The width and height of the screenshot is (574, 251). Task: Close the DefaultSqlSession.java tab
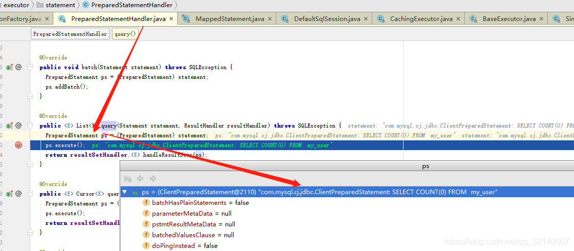366,18
